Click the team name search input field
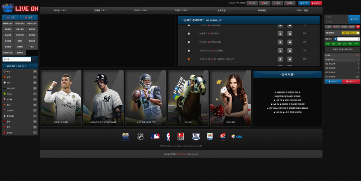The image size is (361, 181). point(16,59)
